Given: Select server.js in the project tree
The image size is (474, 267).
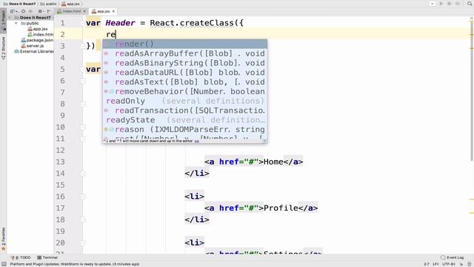Looking at the screenshot, I should 33,46.
